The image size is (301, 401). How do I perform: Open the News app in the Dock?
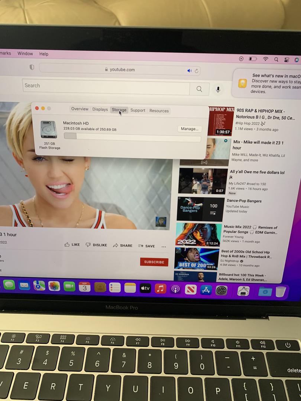[x=190, y=290]
